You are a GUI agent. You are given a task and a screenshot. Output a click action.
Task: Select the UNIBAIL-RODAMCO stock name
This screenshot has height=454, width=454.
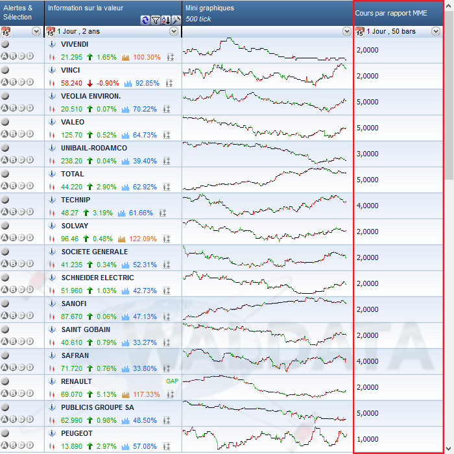94,148
